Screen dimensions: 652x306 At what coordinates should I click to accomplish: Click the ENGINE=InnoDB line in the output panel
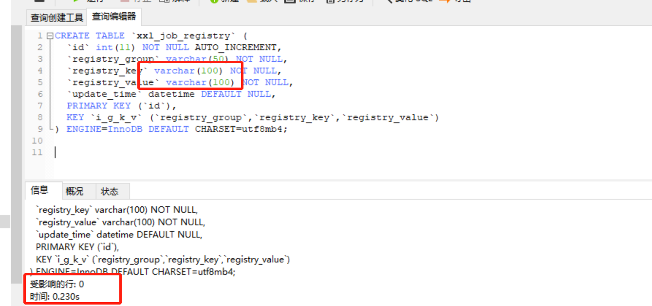[133, 271]
